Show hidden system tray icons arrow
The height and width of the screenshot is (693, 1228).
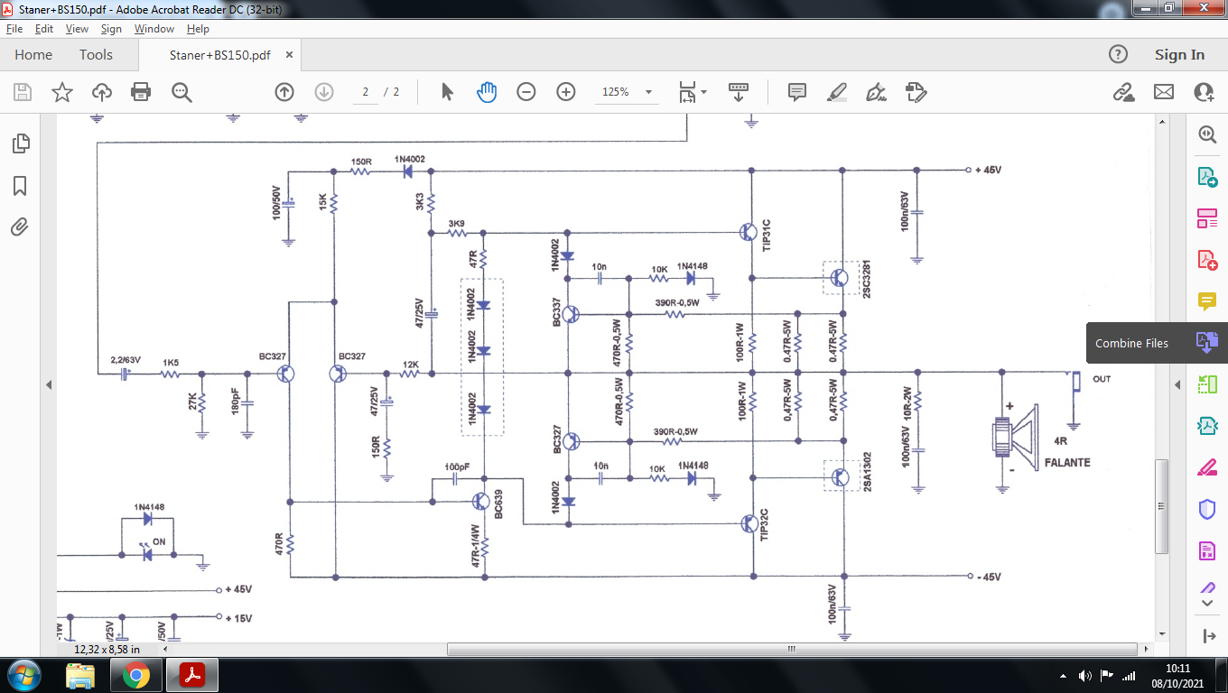point(1063,676)
